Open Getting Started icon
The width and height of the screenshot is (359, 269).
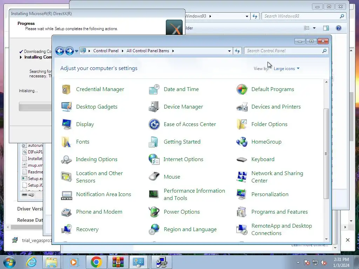[154, 142]
